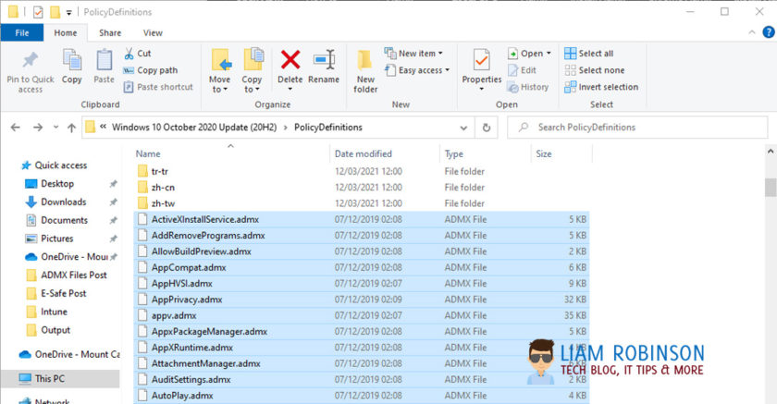Open recent locations dropdown arrow
The height and width of the screenshot is (404, 777).
point(56,128)
